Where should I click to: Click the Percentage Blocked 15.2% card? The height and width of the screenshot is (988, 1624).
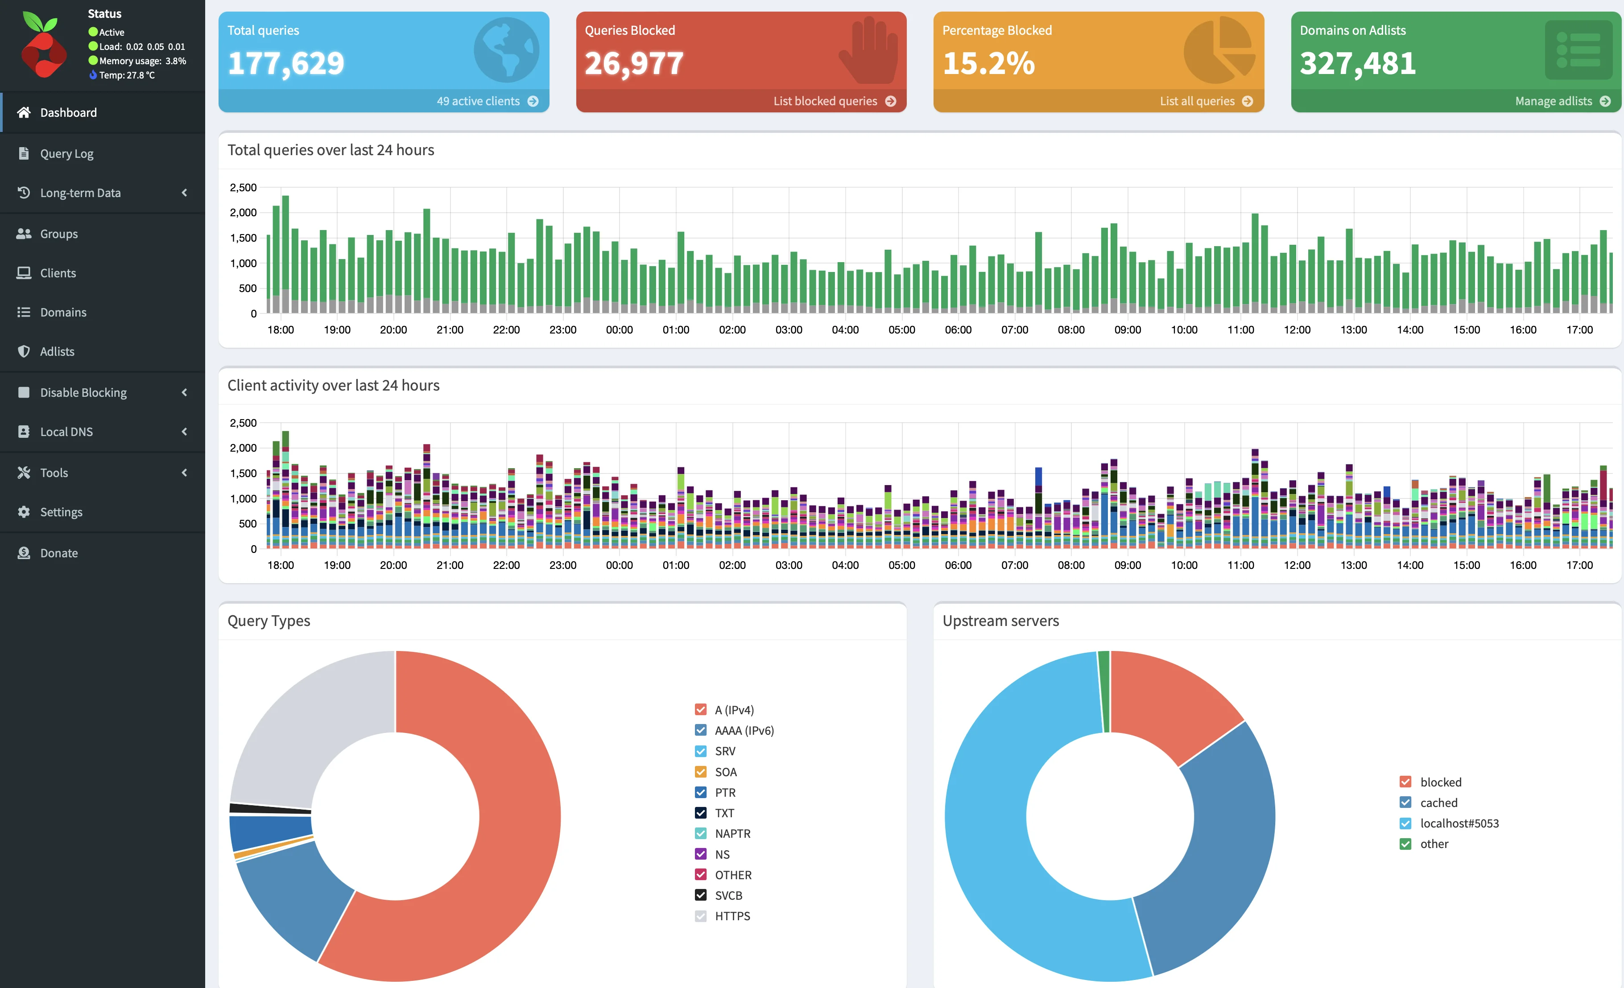tap(1098, 61)
